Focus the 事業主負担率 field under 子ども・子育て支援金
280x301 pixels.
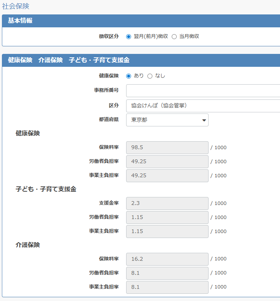tap(167, 232)
